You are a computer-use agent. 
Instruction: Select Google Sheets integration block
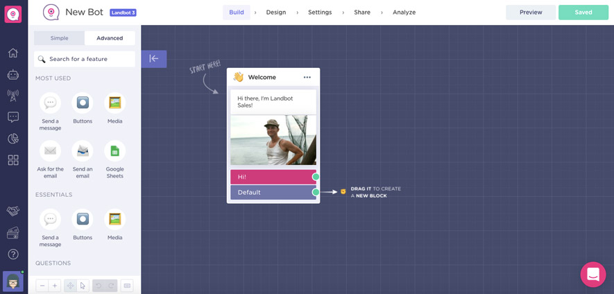pyautogui.click(x=114, y=159)
